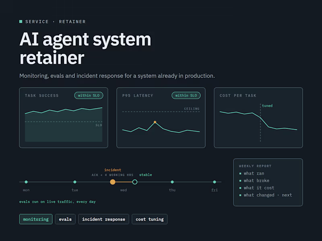
Task: Click the evals run on live traffic note
Action: pos(57,202)
